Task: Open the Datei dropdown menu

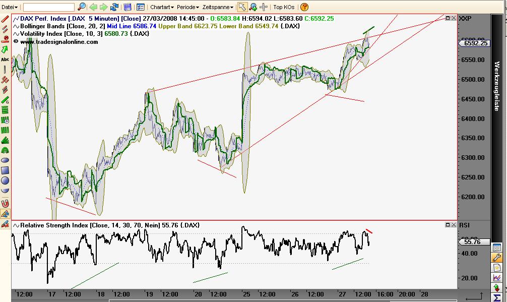Action: click(10, 7)
